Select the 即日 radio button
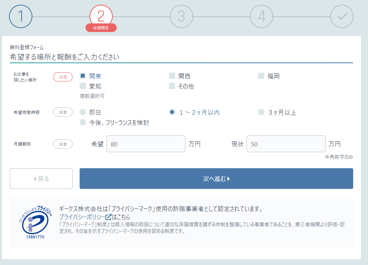 (x=82, y=111)
